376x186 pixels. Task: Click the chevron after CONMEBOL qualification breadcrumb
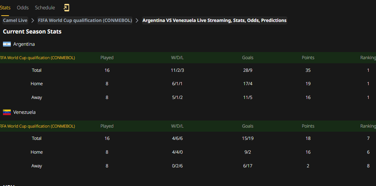pyautogui.click(x=137, y=20)
